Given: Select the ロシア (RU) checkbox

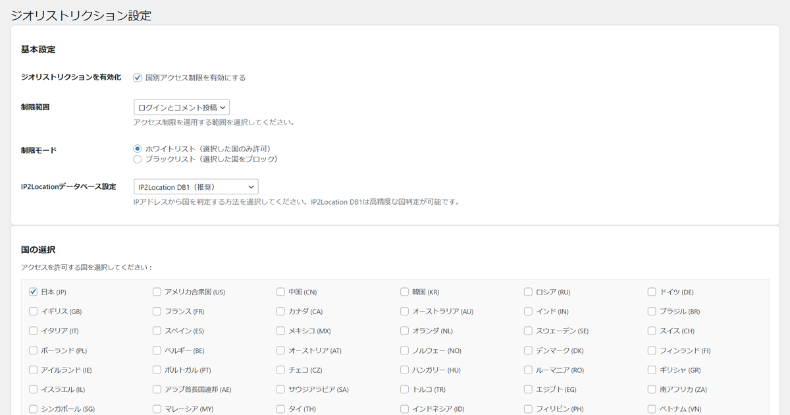Looking at the screenshot, I should (x=528, y=292).
